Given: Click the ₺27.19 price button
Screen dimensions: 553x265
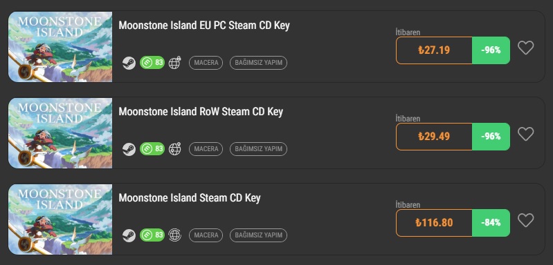Looking at the screenshot, I should coord(434,50).
